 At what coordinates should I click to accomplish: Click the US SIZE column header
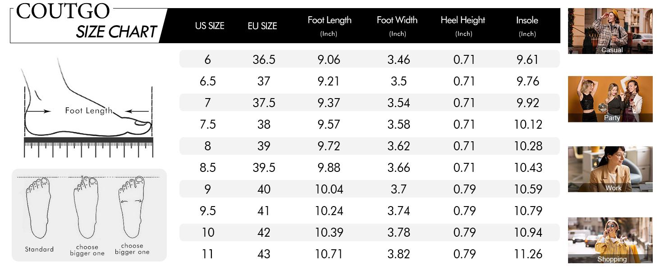(x=210, y=26)
